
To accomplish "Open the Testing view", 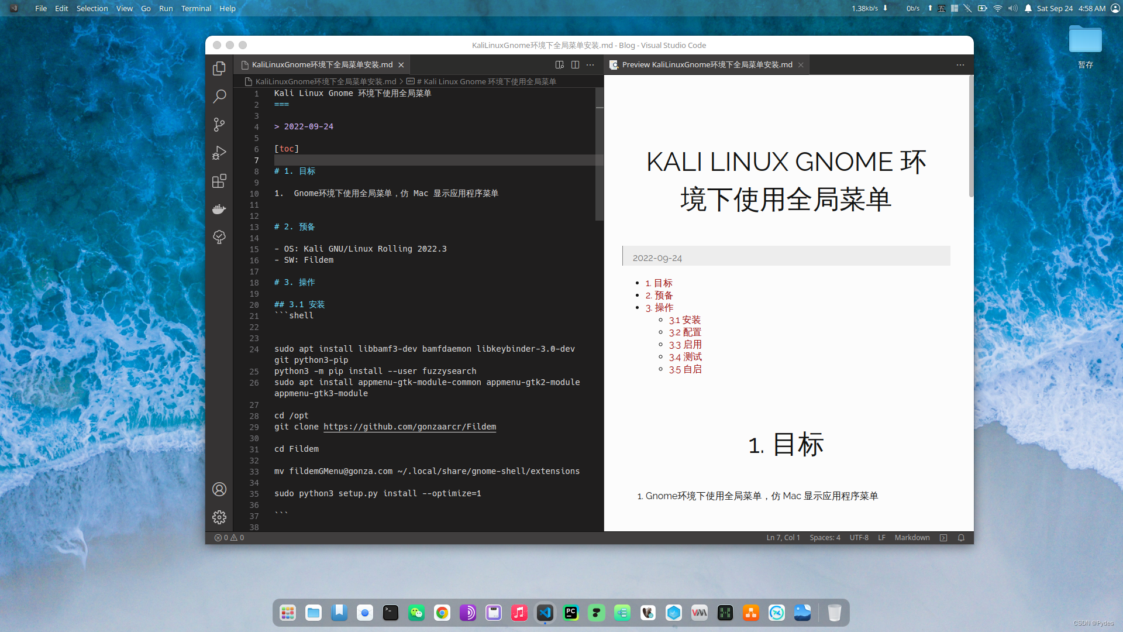I will pos(219,237).
